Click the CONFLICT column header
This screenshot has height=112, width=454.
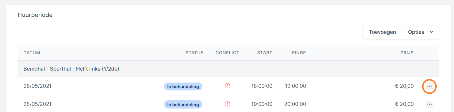tap(227, 53)
